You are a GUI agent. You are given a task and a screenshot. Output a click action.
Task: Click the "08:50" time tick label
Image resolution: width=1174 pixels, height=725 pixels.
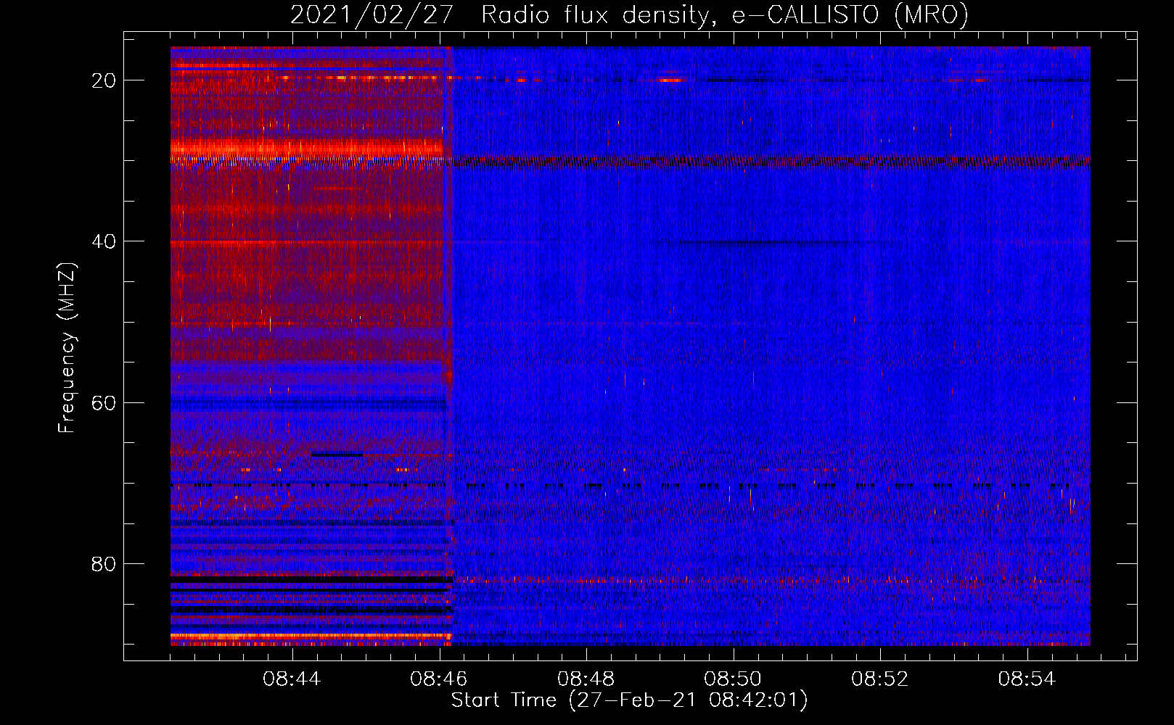[x=733, y=679]
